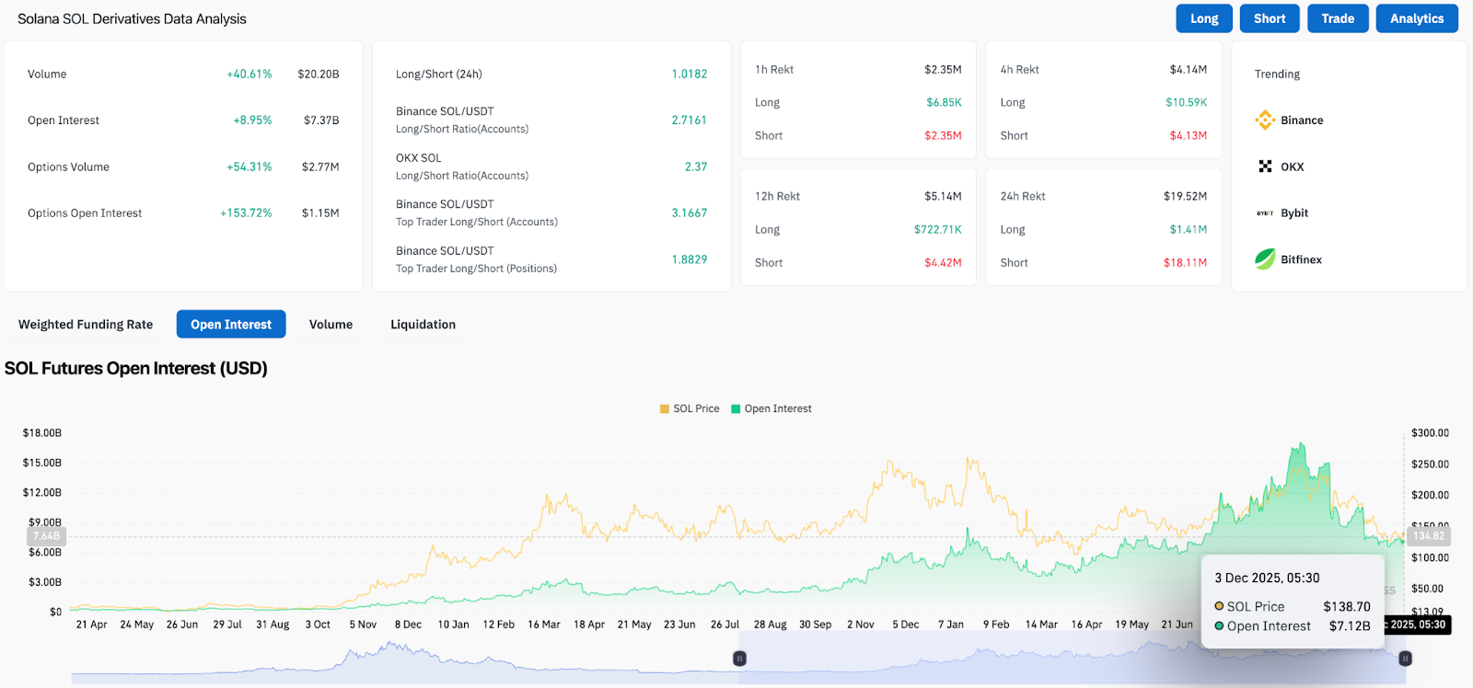Screen dimensions: 1473x688
Task: Hide the Open Interest series via legend
Action: click(771, 409)
